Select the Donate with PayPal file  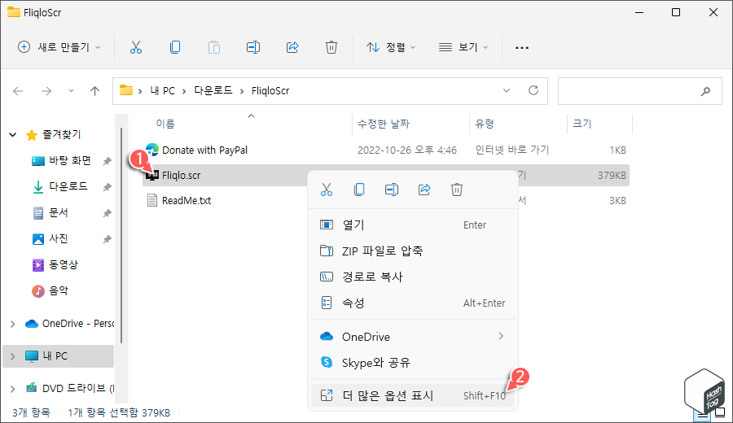(204, 150)
